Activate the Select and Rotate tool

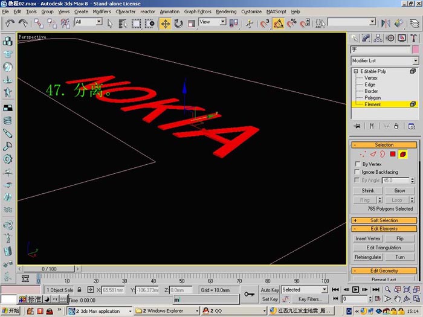(178, 24)
